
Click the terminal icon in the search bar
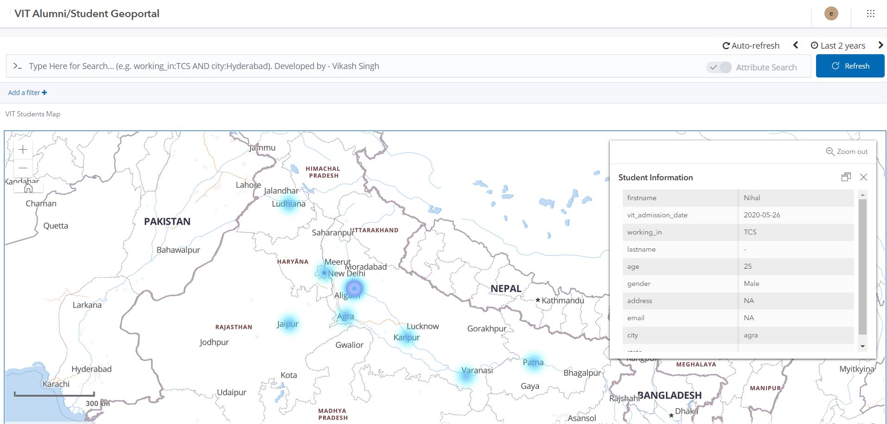(x=17, y=66)
